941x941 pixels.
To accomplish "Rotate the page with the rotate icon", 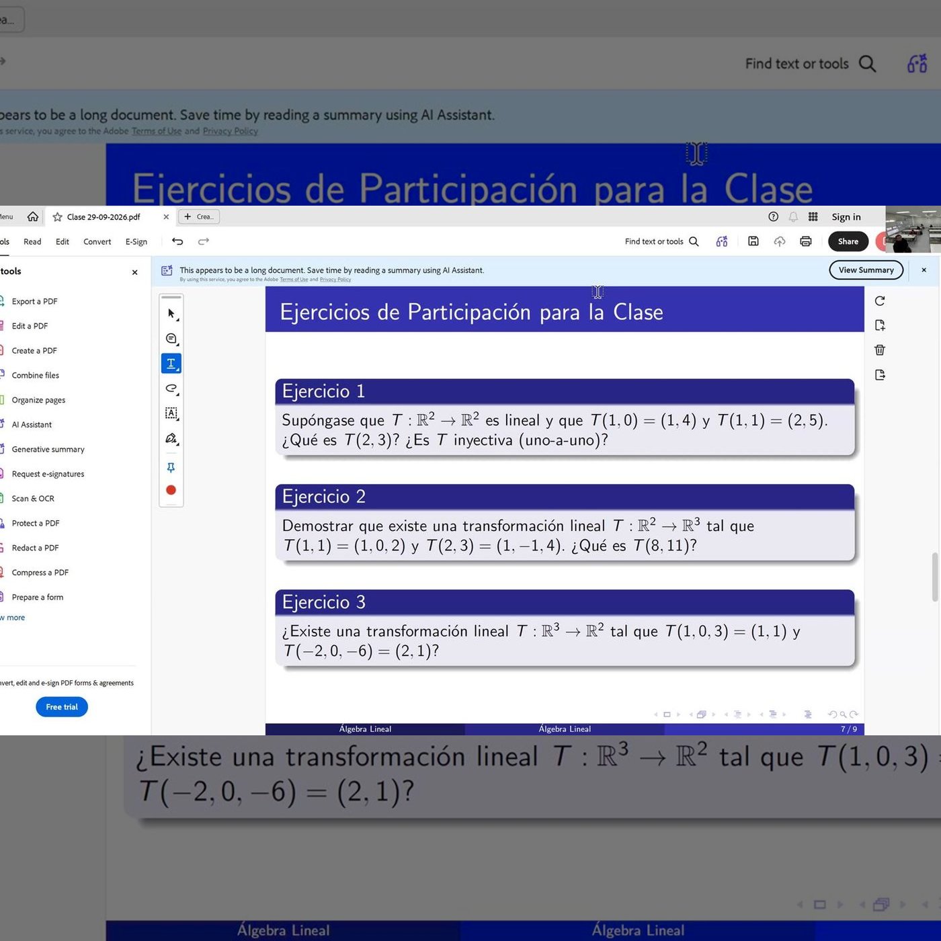I will [x=880, y=300].
